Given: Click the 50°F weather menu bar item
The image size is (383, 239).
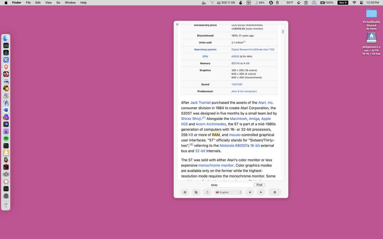Looking at the screenshot, I should pos(287,3).
